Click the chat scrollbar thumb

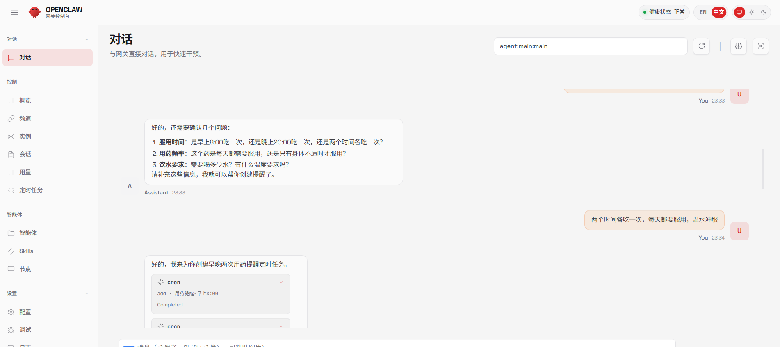pos(762,169)
